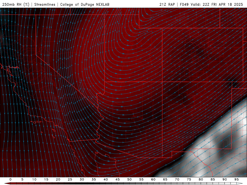
Task: Select the "55" label on color scale
Action: coord(141,179)
